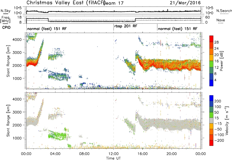The image size is (232, 160).
Task: Select the 'N.Search' legend label
Action: pos(224,11)
